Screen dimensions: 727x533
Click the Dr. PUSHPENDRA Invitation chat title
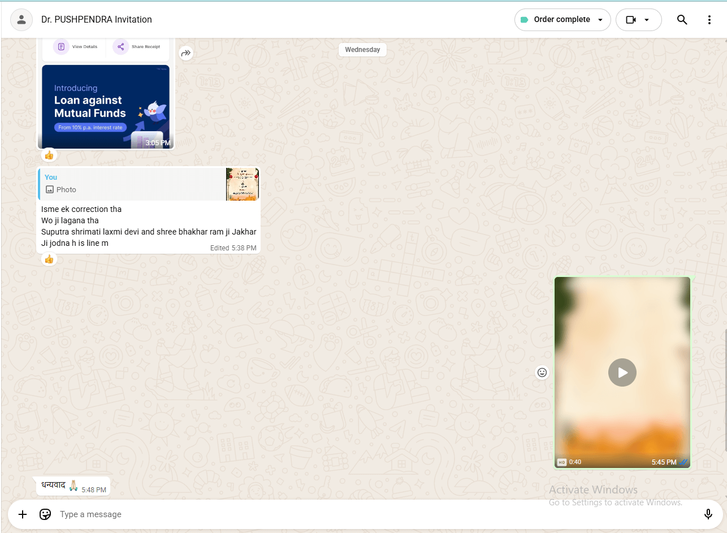(97, 20)
